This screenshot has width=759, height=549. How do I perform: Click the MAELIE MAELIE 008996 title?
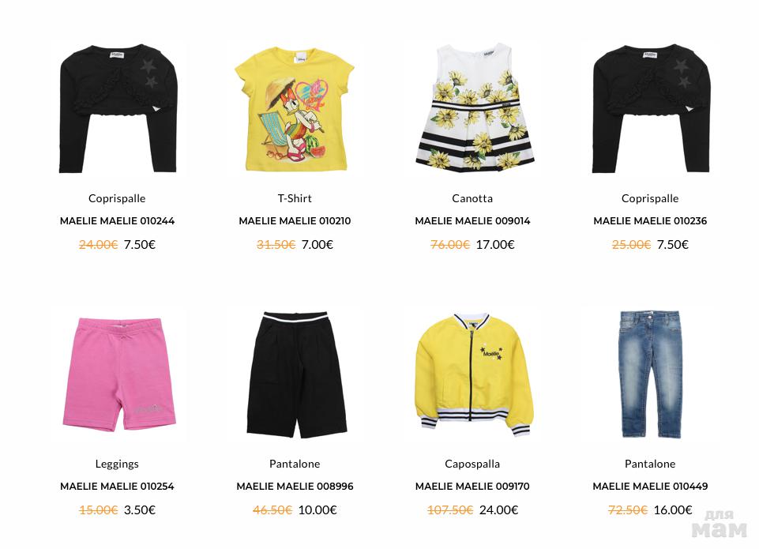click(x=295, y=486)
